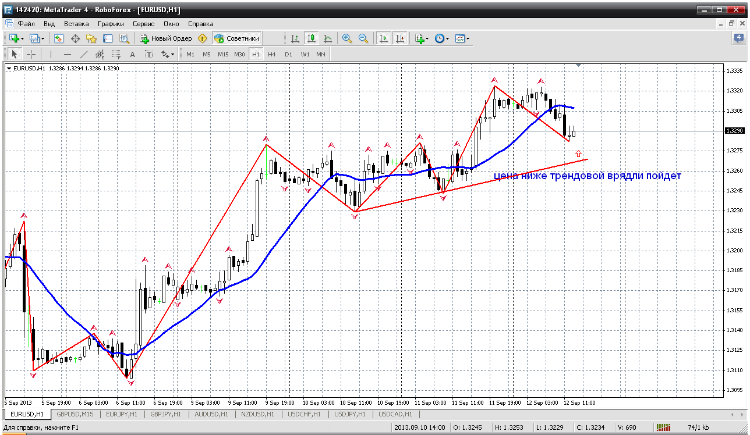Select the Trendline drawing tool
Screen dimensions: 750x435
click(84, 54)
